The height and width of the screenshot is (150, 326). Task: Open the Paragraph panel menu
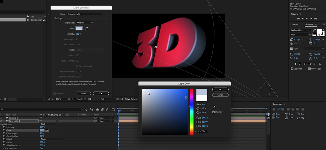(x=284, y=104)
